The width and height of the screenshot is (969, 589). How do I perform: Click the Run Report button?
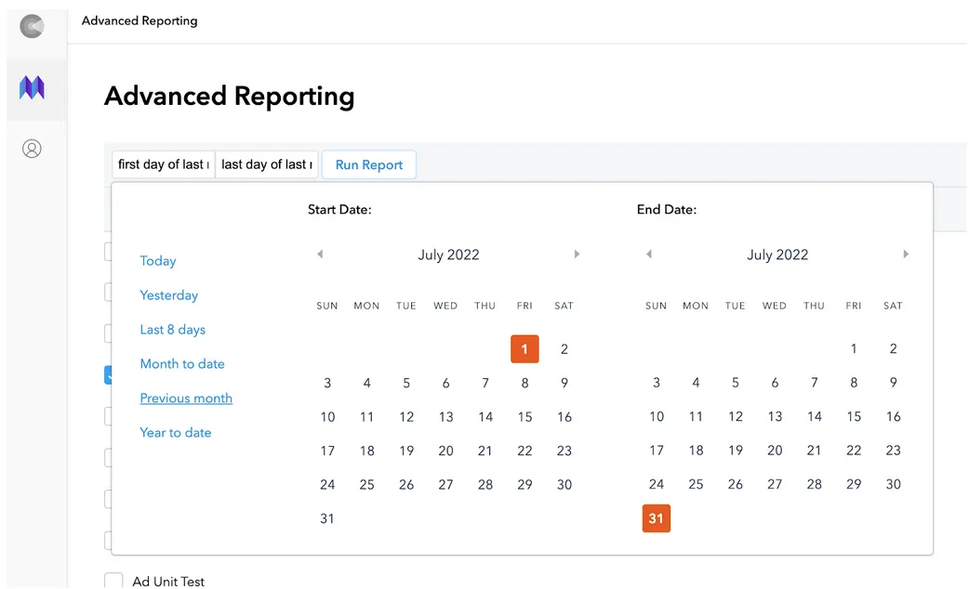coord(368,164)
